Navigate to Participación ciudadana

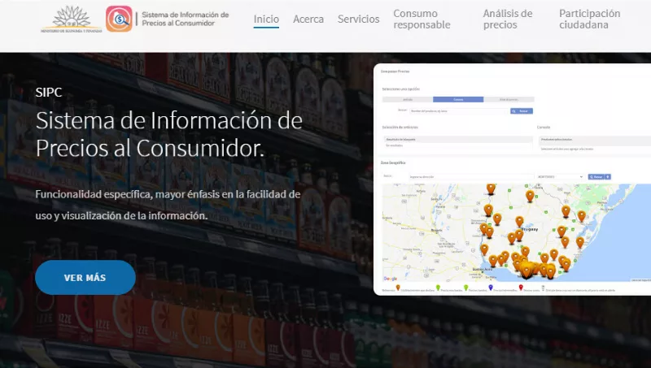click(x=590, y=19)
